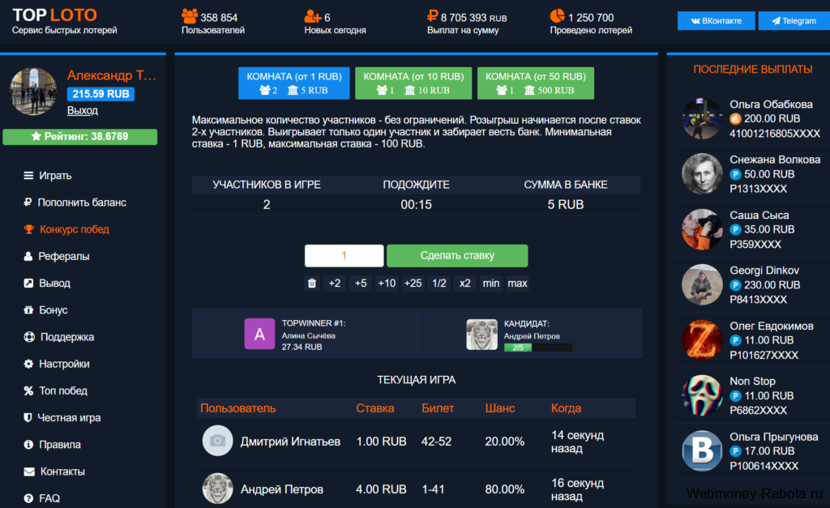Click the gear icon beside Настройки
Screen dimensions: 830x508
click(28, 364)
